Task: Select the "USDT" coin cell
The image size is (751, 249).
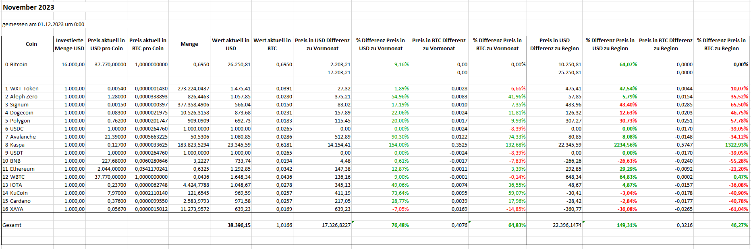Action: pos(17,153)
